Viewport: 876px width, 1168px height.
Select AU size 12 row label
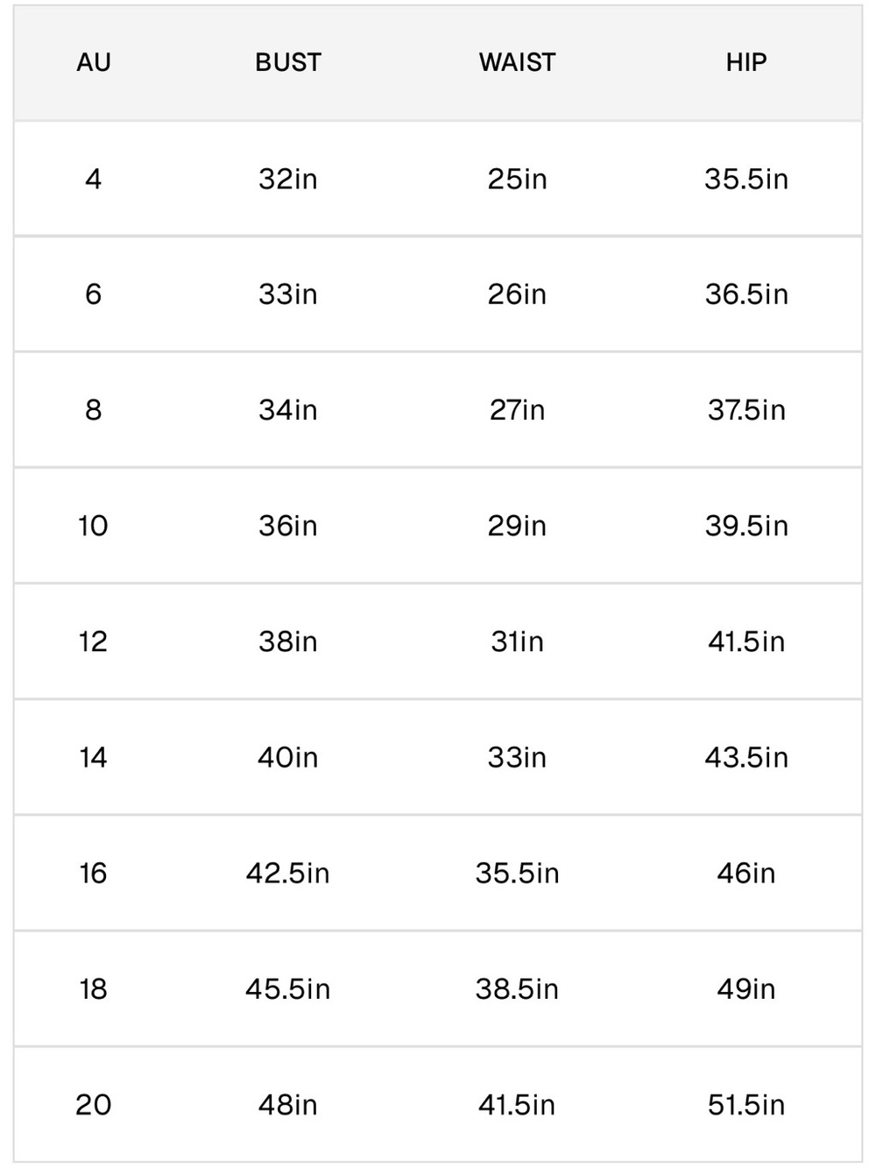tap(94, 641)
